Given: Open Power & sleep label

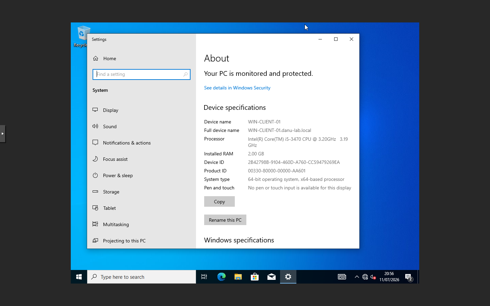Looking at the screenshot, I should coord(118,175).
